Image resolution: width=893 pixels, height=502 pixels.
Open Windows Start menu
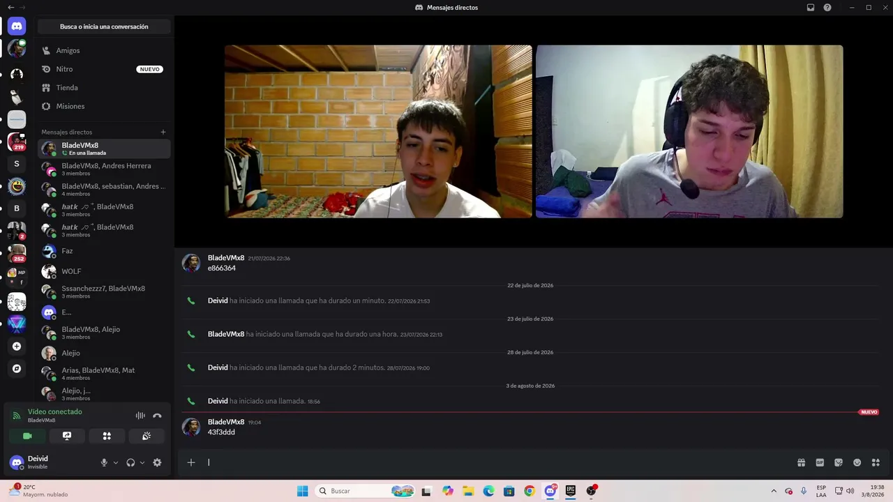point(302,491)
